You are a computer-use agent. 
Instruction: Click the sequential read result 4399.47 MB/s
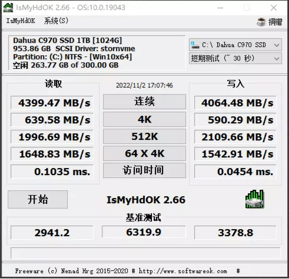(x=52, y=103)
